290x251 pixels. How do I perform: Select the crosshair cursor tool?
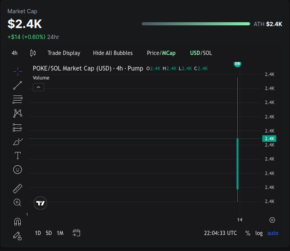[x=18, y=71]
